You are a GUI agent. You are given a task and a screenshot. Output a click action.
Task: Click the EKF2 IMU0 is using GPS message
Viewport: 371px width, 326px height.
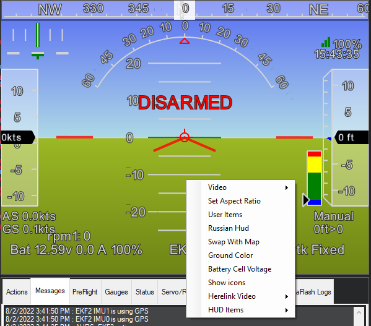click(x=77, y=319)
